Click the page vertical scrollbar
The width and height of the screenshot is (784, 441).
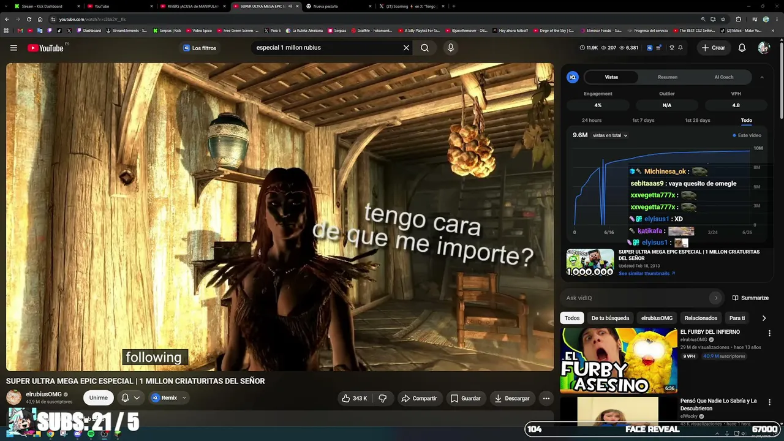[781, 80]
